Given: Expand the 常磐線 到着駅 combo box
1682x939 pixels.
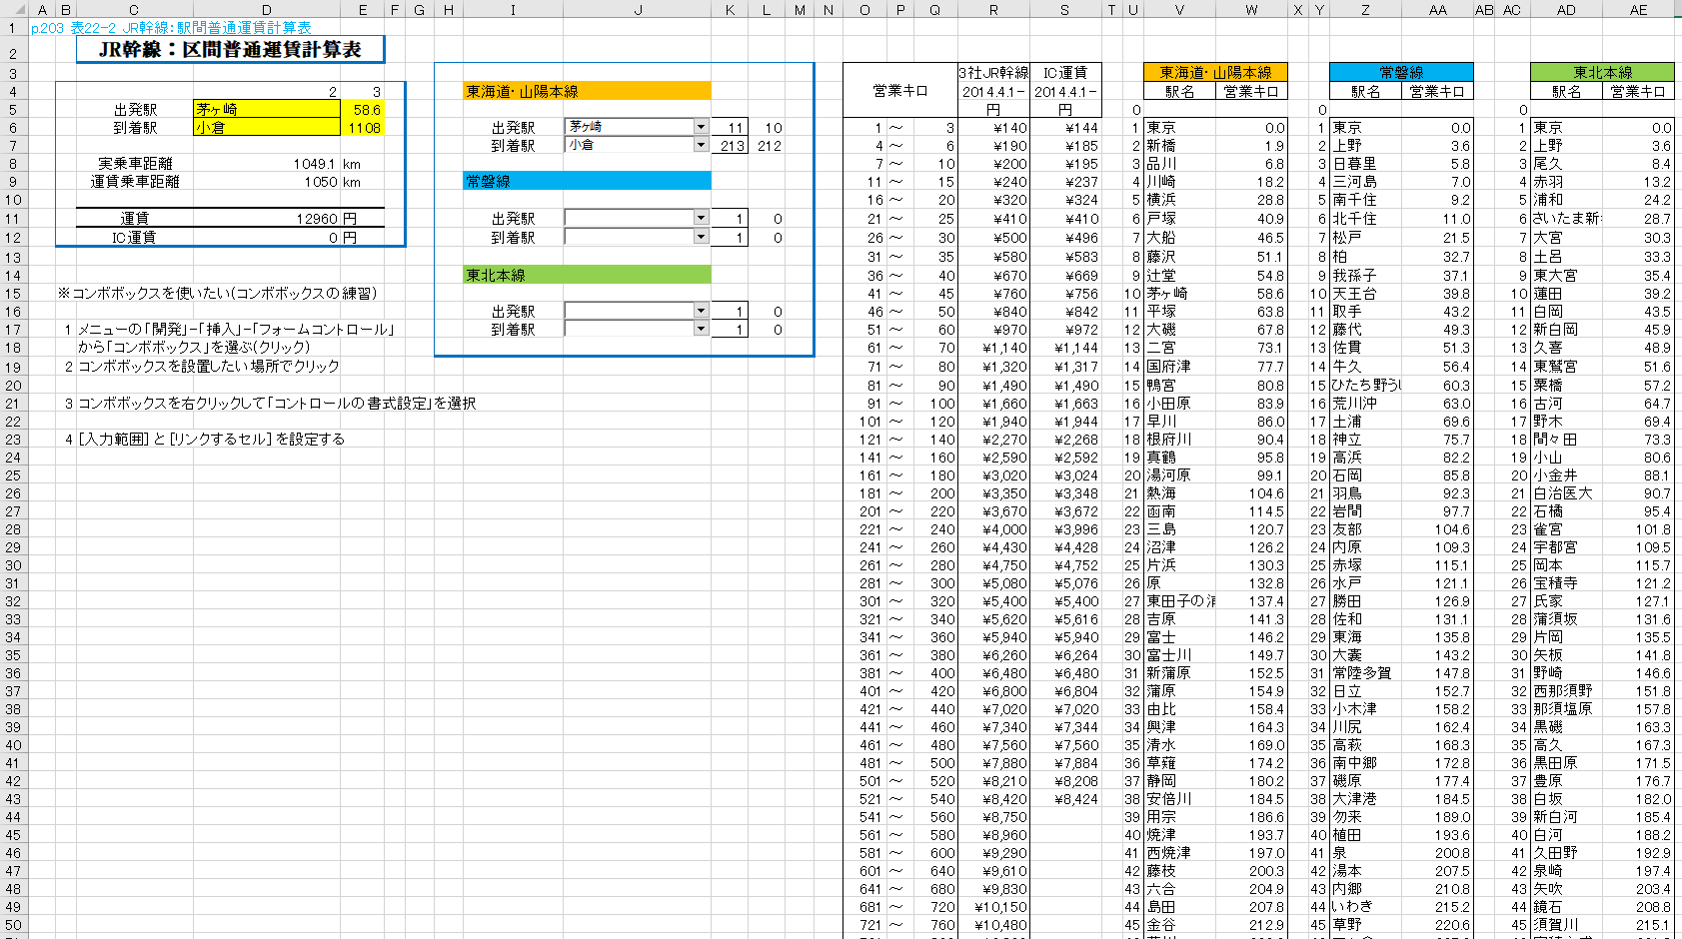Looking at the screenshot, I should 701,237.
